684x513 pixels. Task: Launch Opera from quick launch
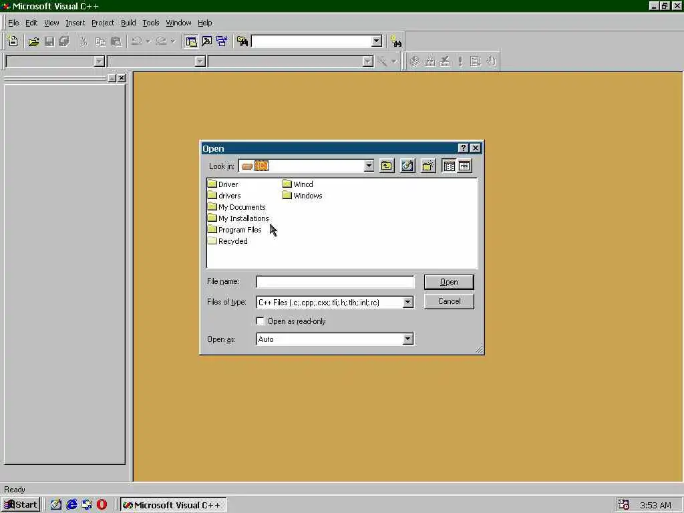pyautogui.click(x=102, y=505)
